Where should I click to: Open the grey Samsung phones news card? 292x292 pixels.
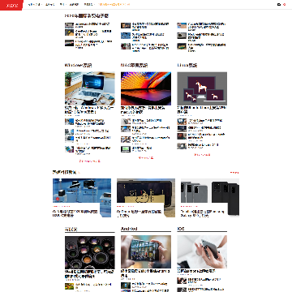[x=210, y=198]
